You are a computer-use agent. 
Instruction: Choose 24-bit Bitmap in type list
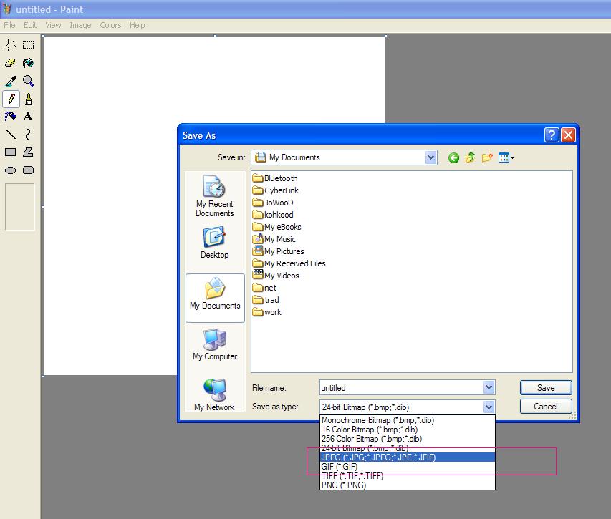pos(407,448)
